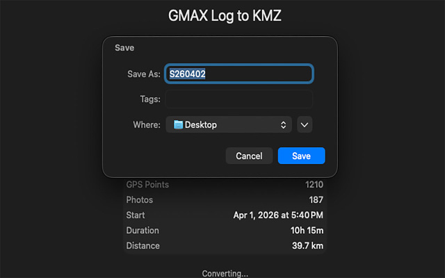
Task: Select the Desktop folder name label
Action: (x=201, y=125)
